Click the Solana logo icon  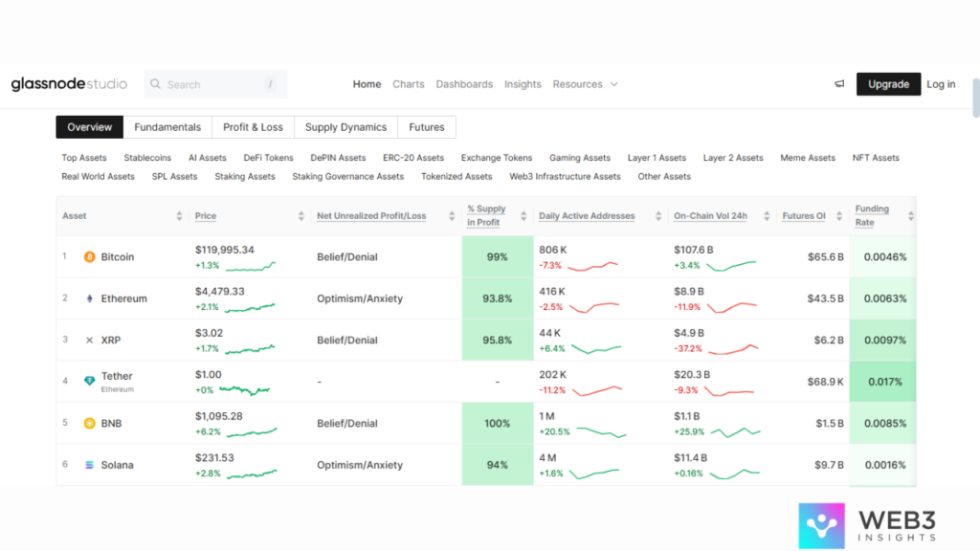tap(89, 465)
